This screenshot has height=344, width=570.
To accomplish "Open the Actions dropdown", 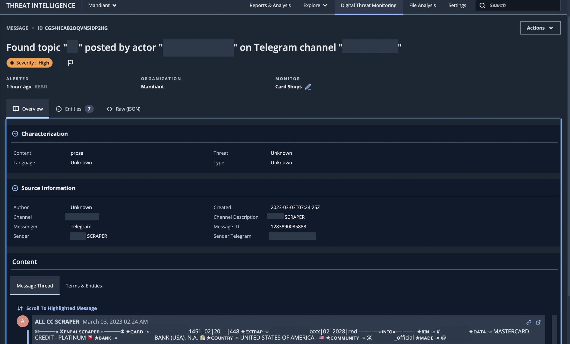I will pyautogui.click(x=540, y=28).
